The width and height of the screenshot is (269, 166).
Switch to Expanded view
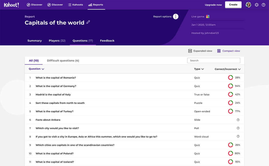coord(200,51)
